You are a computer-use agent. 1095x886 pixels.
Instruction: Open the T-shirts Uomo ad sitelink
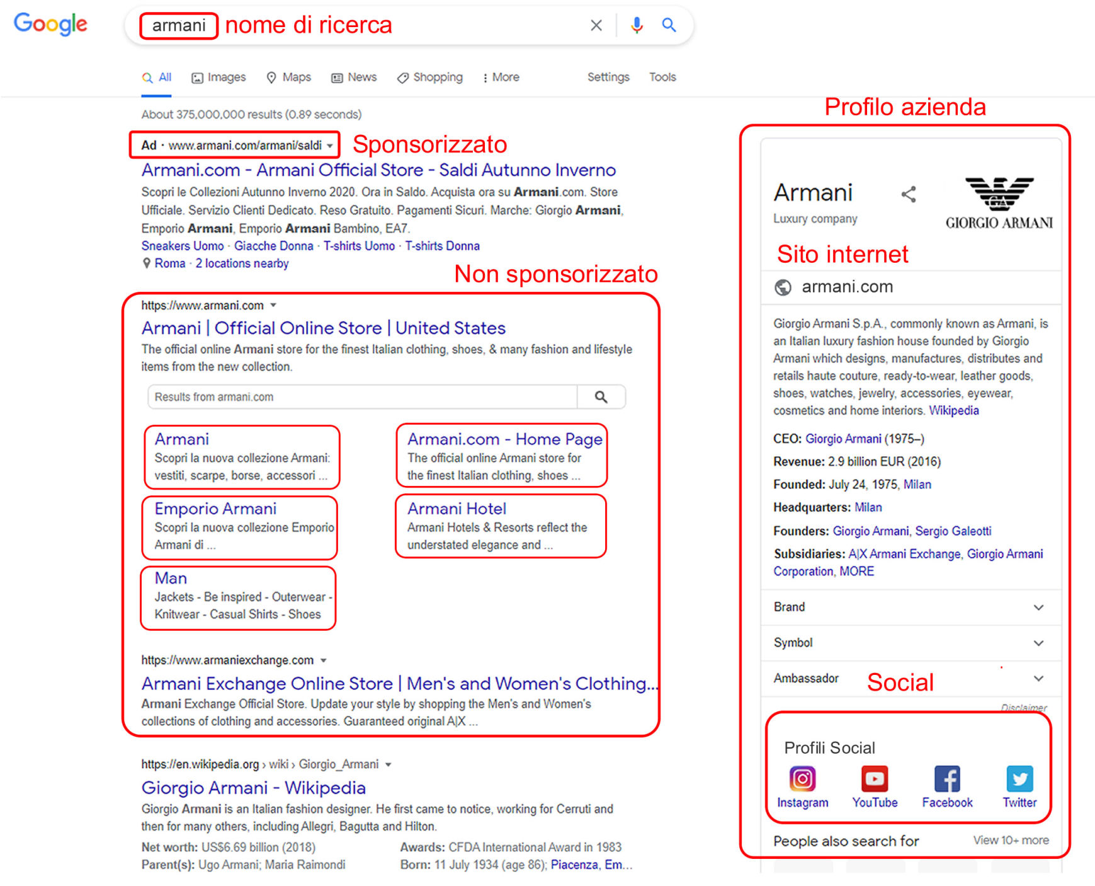[359, 246]
